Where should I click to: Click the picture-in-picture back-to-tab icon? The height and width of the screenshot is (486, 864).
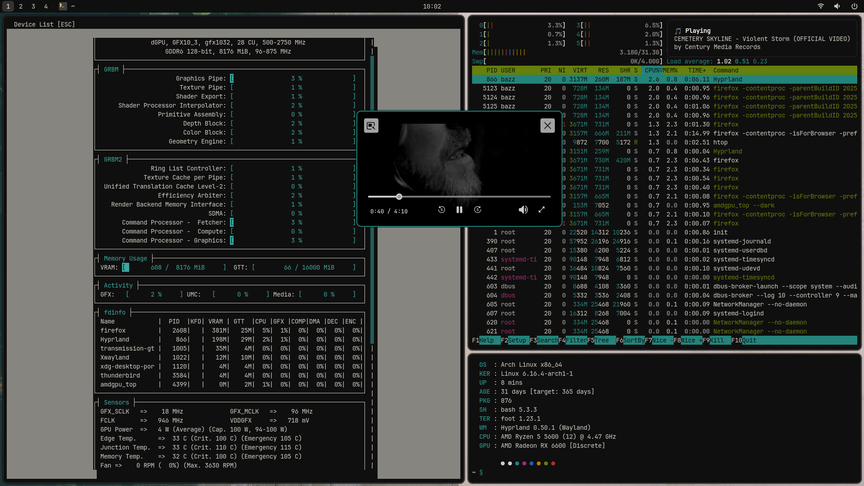pos(371,126)
